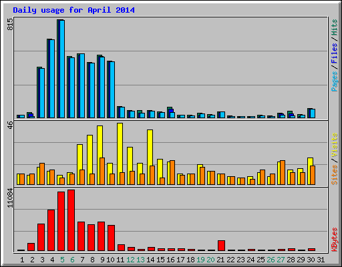Screen dimensions: 342x267
Task: Click the 'Hits' legend label
Action: 335,27
